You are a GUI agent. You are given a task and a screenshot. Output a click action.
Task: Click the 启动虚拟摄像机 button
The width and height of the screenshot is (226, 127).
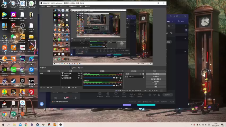(x=156, y=79)
